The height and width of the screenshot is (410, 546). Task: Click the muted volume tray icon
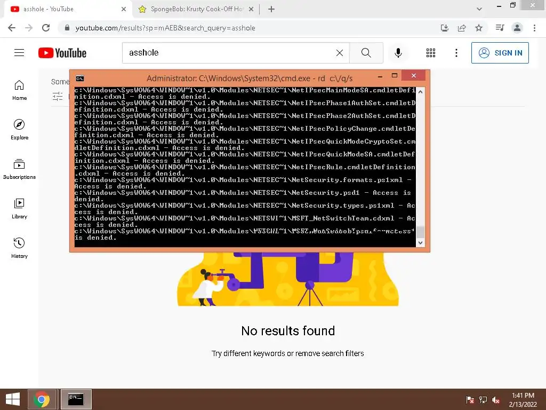coord(496,399)
